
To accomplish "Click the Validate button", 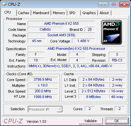I will click(x=91, y=121).
